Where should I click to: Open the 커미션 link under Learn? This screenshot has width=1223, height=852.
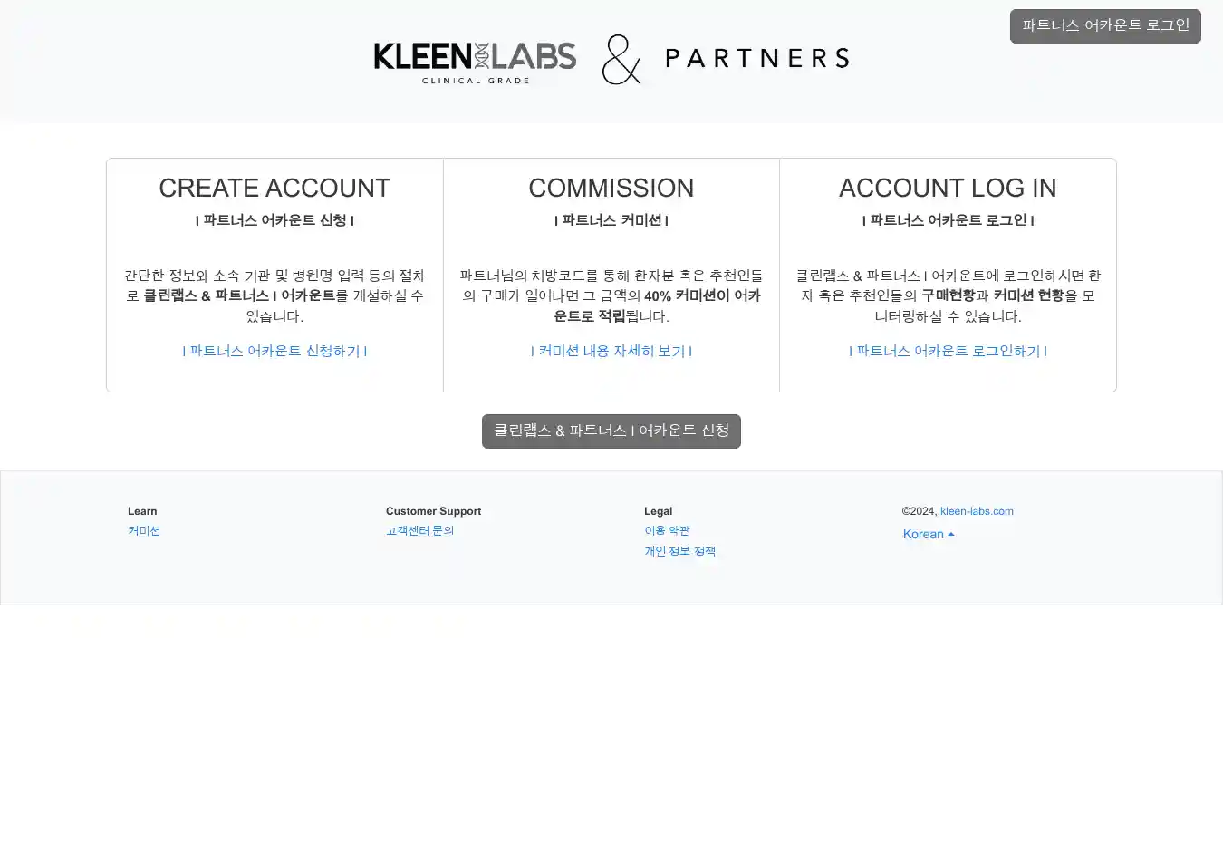[144, 531]
